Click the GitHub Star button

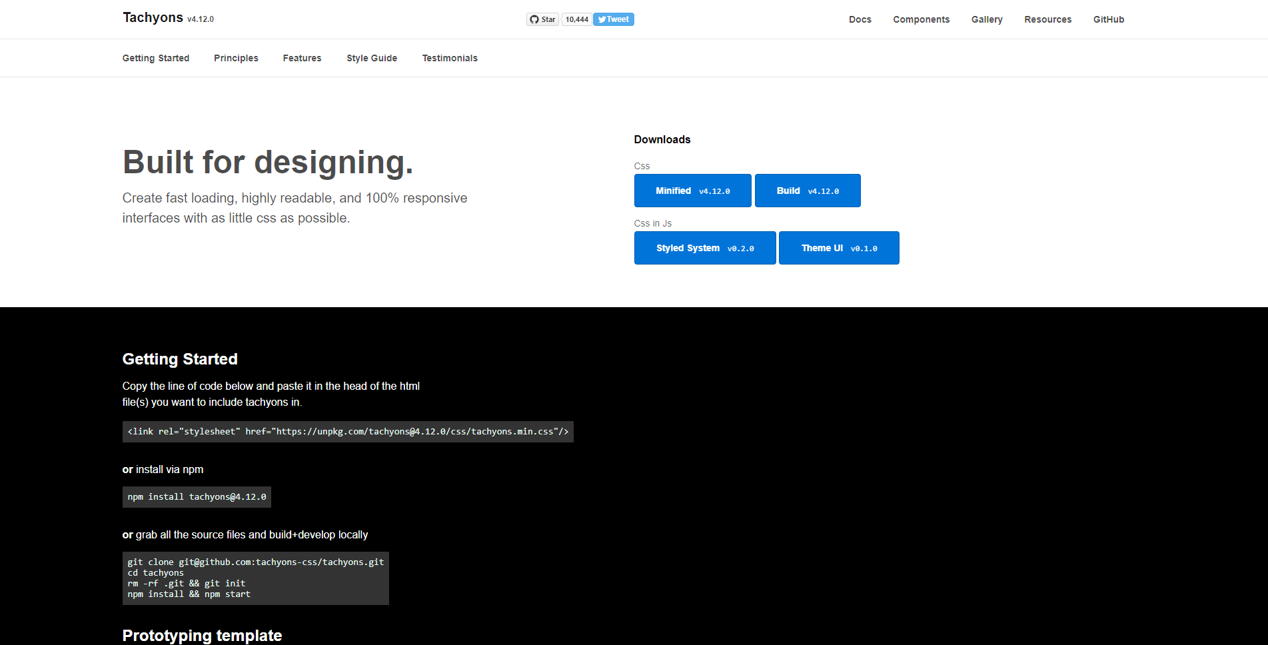[542, 19]
